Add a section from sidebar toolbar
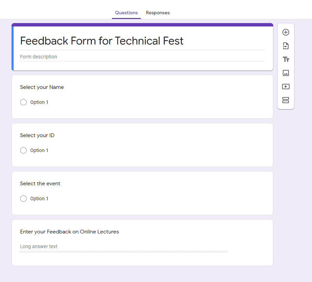Viewport: 312px width, 282px height. tap(286, 100)
